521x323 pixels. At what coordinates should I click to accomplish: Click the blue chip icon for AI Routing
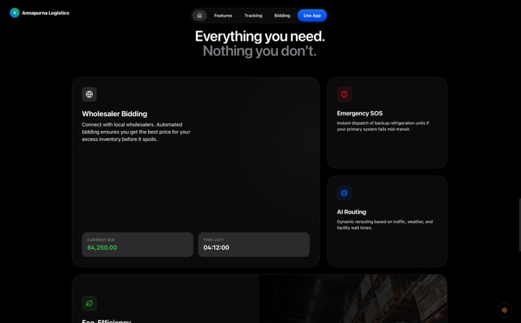click(345, 193)
